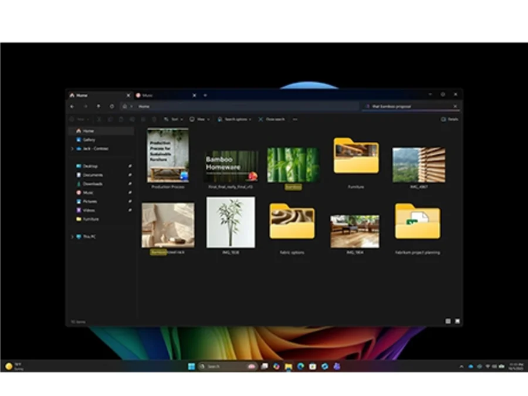Expand the Jack - Contoso OneDrive node
The image size is (528, 396).
[x=72, y=148]
